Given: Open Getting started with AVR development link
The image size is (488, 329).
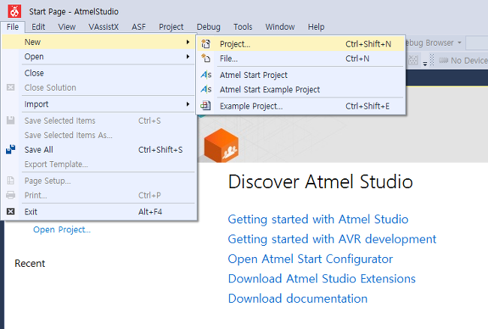Looking at the screenshot, I should [x=332, y=239].
